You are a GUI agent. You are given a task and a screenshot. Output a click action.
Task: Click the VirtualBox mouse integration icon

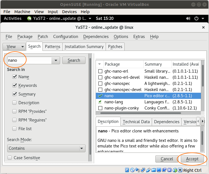[175, 170]
